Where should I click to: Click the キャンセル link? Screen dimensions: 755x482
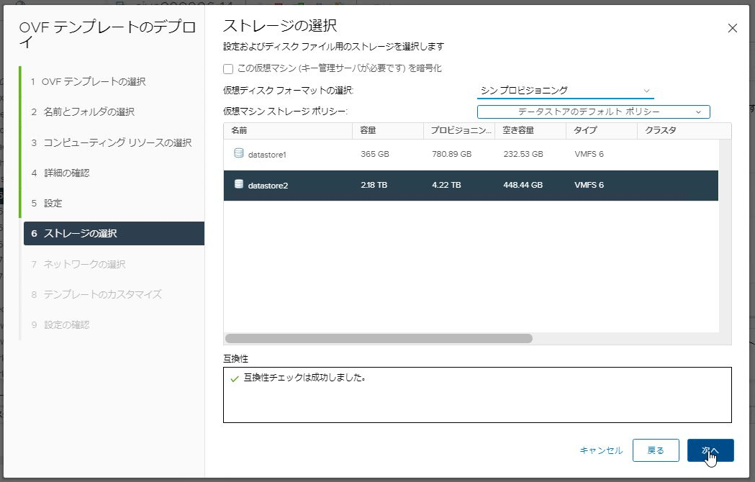601,450
